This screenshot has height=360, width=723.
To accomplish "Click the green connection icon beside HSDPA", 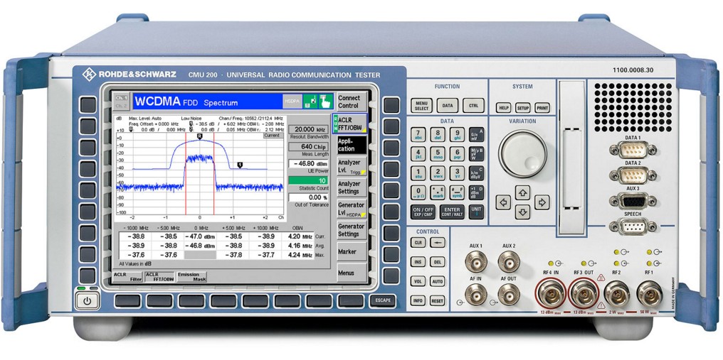I will pos(310,102).
